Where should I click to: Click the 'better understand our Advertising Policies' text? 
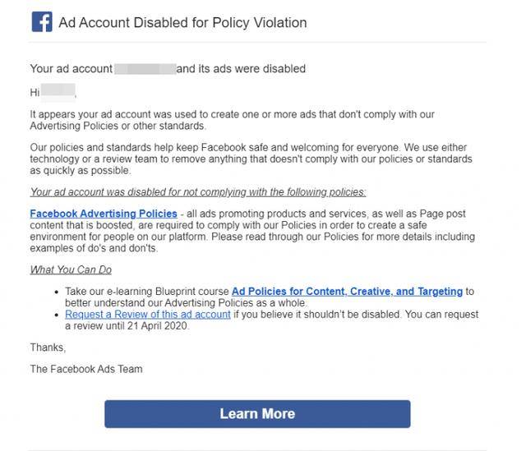click(186, 303)
